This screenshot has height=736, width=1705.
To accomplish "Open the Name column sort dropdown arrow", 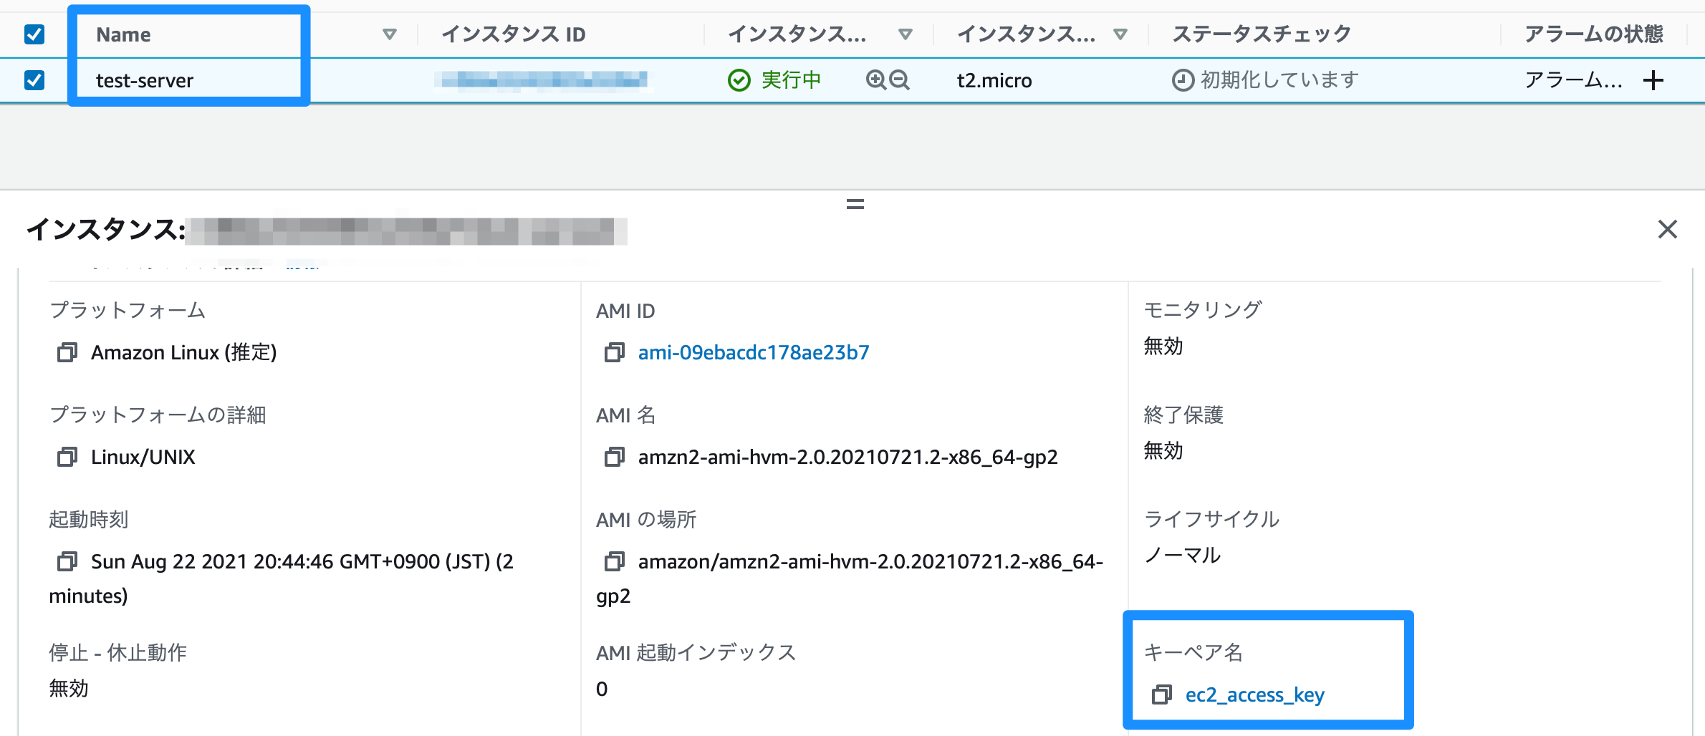I will [x=390, y=34].
